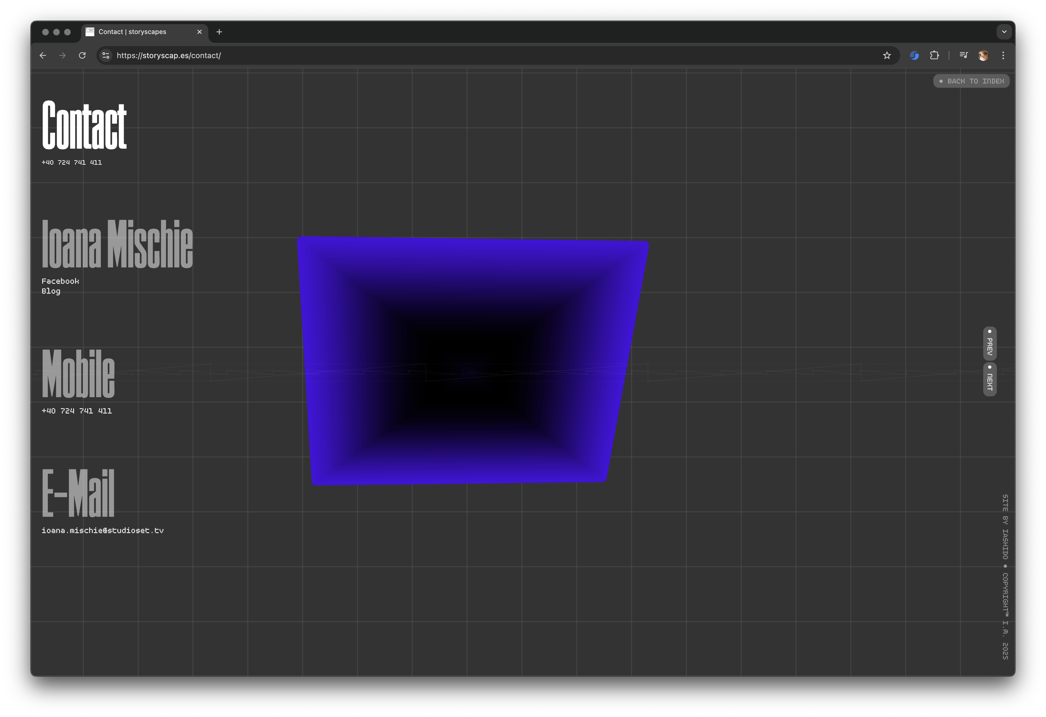Open the Chrome three-dot menu
The width and height of the screenshot is (1046, 717).
[x=1003, y=55]
